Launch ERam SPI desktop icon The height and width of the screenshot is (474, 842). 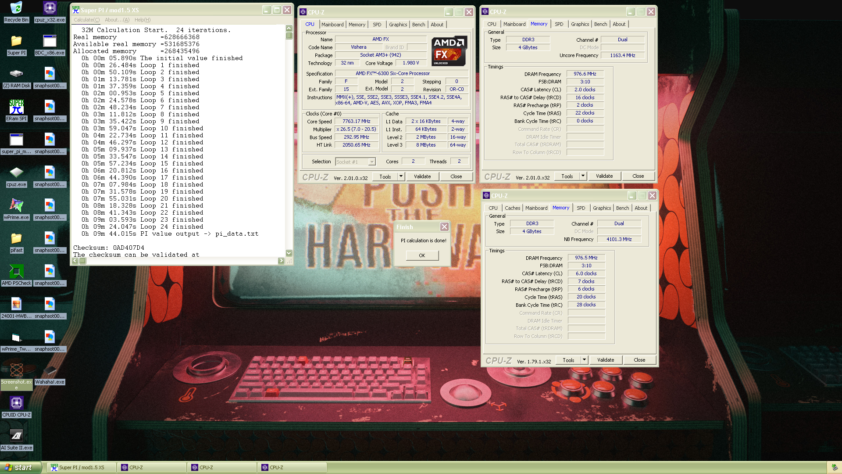(x=16, y=111)
